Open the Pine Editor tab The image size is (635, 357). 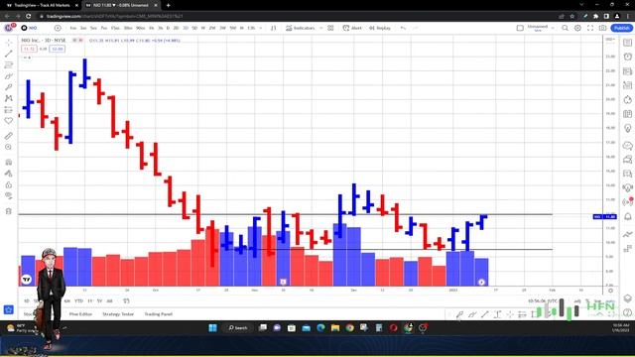pos(80,314)
